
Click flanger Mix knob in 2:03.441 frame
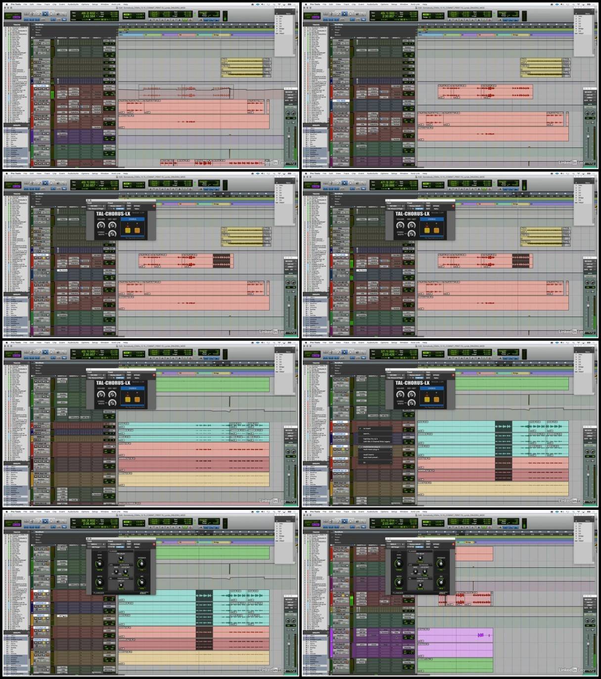441,582
